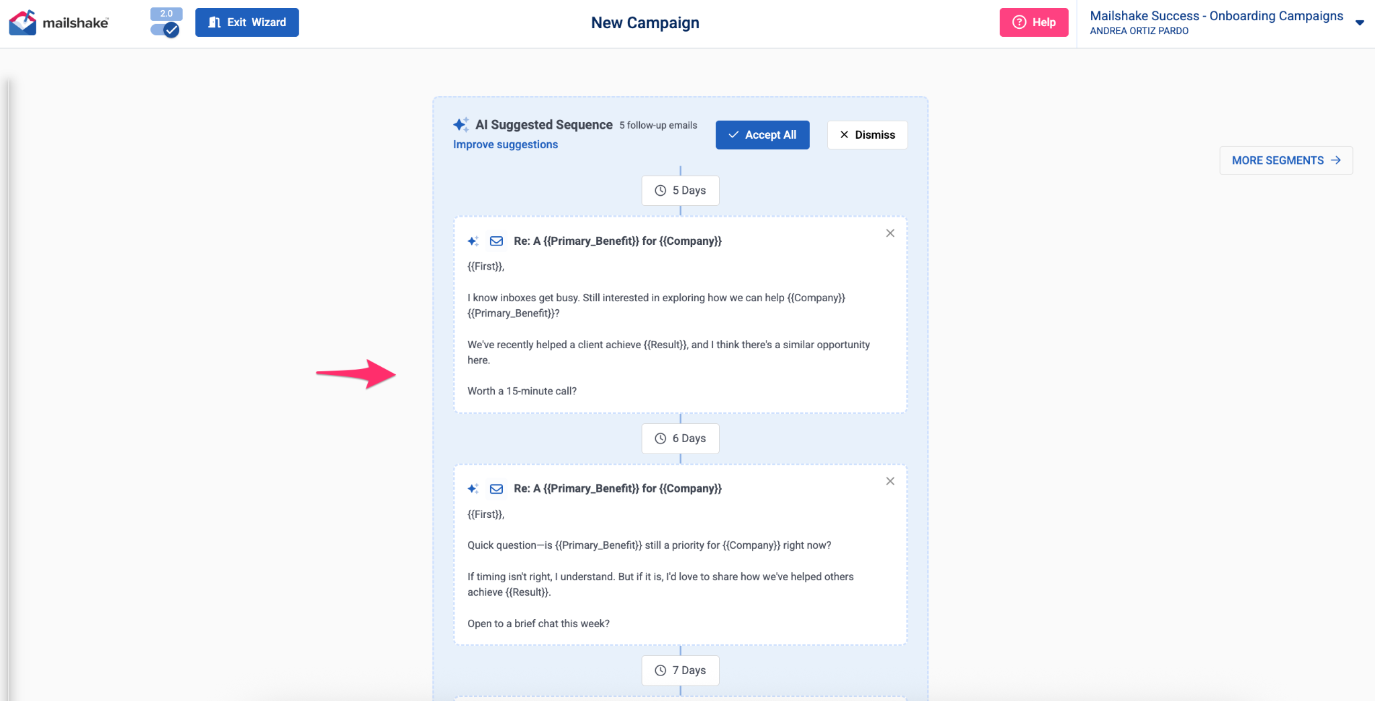This screenshot has width=1375, height=701.
Task: Open the Improve suggestions link
Action: tap(506, 145)
